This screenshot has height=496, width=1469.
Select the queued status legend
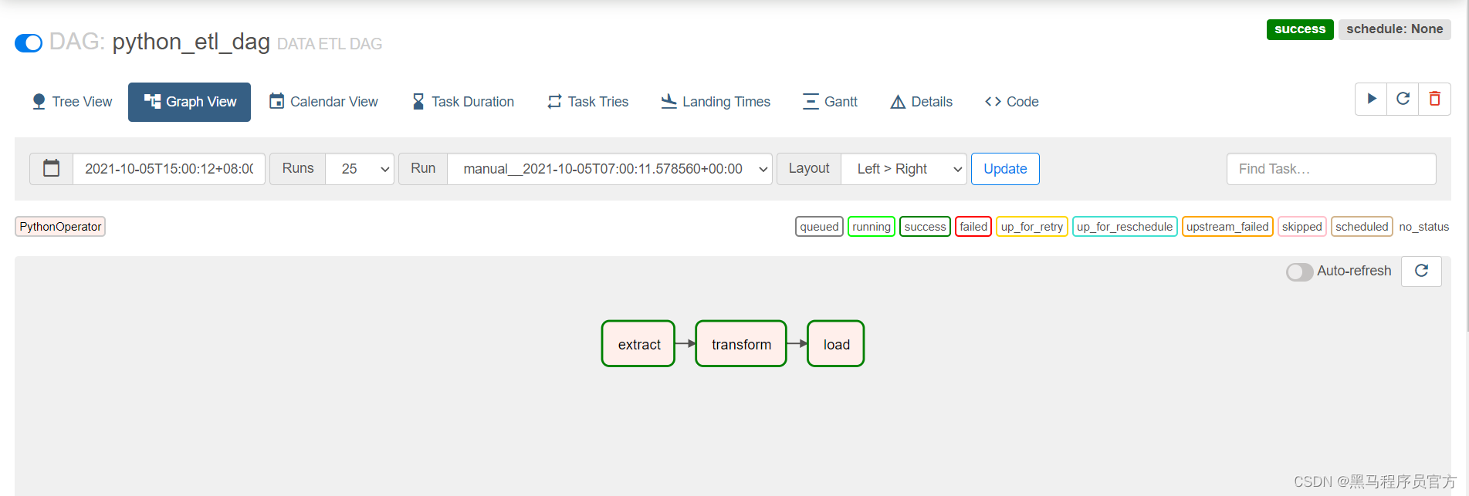(x=819, y=227)
